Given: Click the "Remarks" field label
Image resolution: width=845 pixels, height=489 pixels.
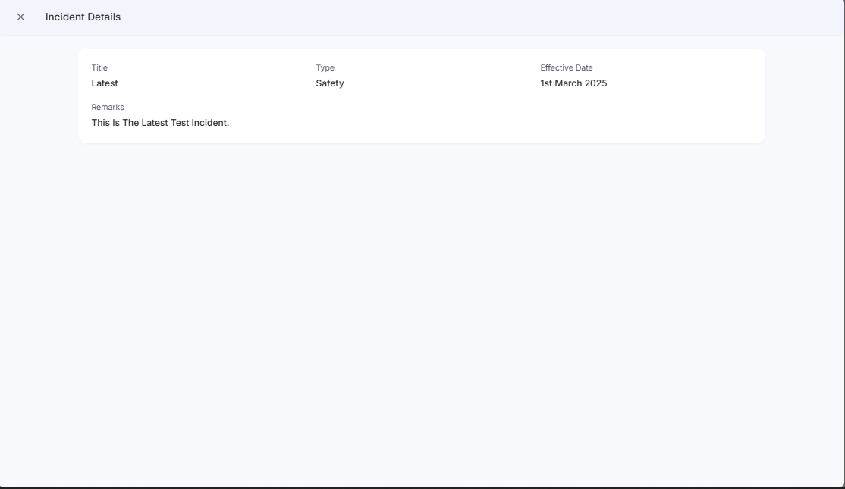Looking at the screenshot, I should [x=108, y=107].
